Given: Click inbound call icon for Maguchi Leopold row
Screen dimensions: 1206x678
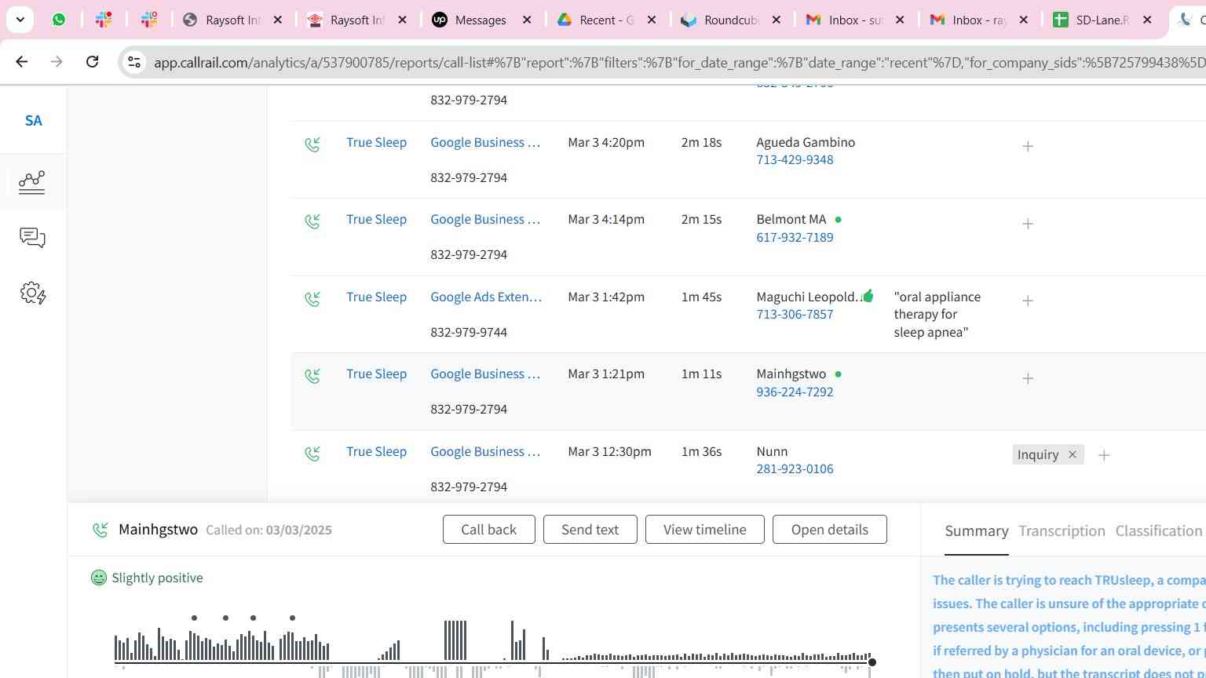Looking at the screenshot, I should (x=312, y=299).
